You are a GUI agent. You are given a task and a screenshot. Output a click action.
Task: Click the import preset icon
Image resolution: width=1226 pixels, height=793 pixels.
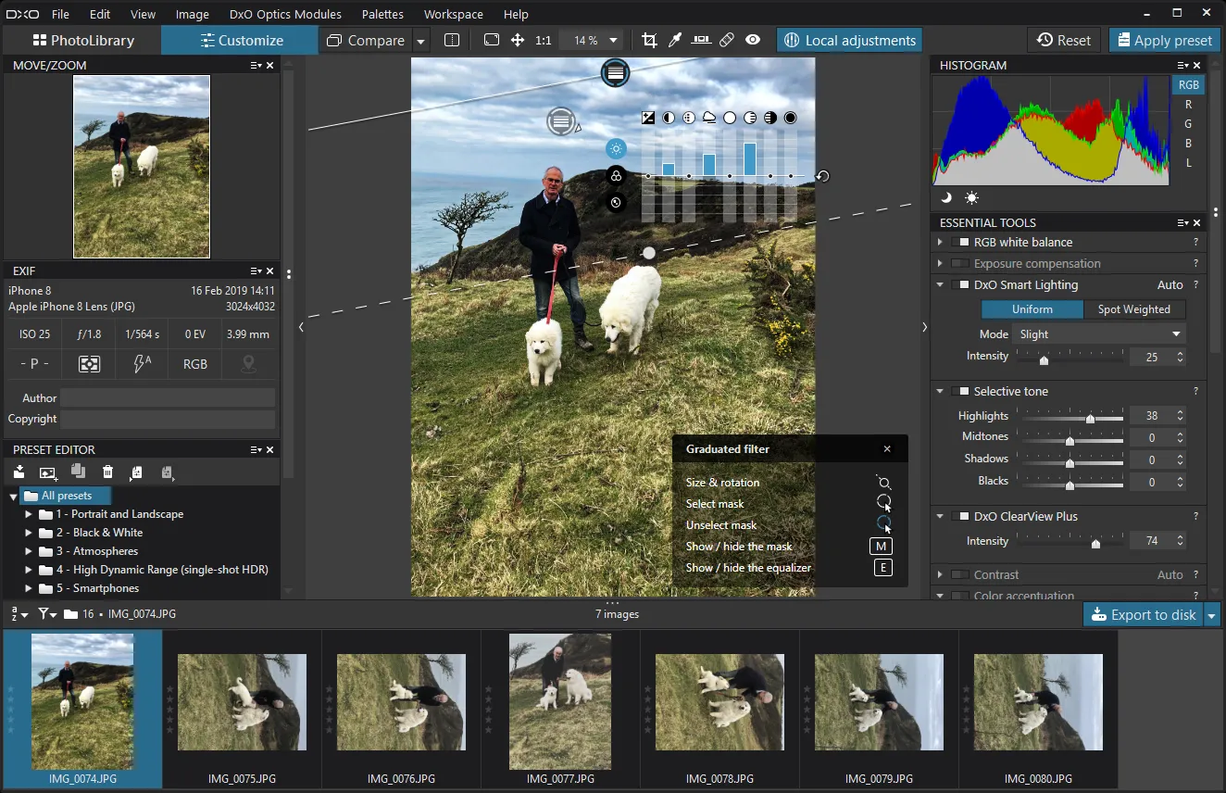(x=19, y=472)
